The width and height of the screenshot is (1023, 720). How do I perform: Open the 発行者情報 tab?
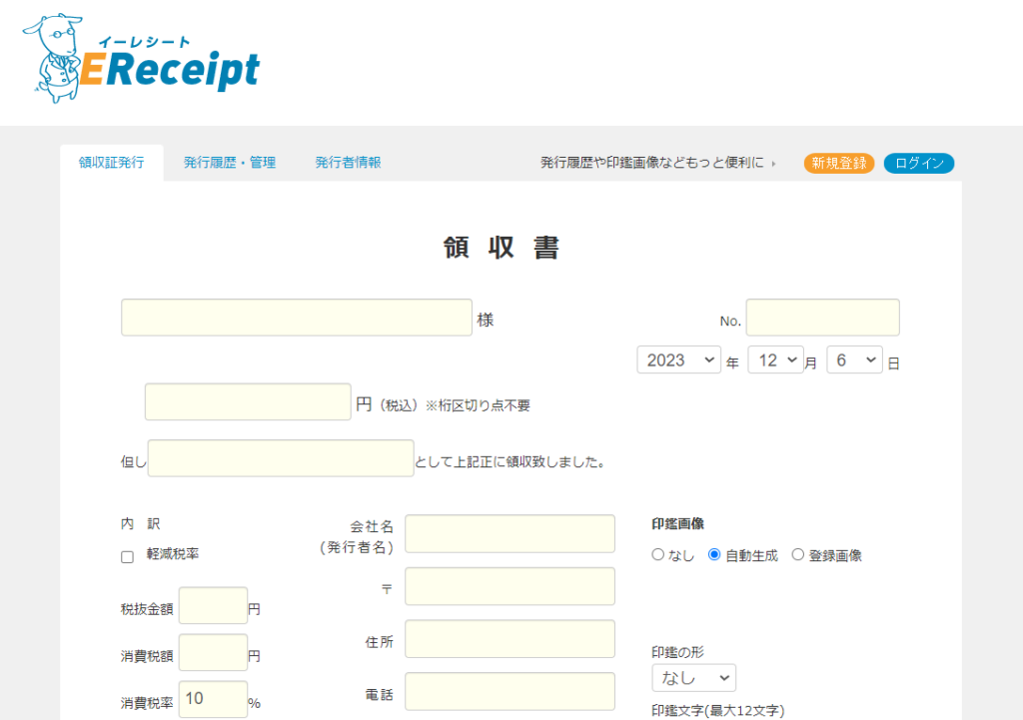click(348, 163)
